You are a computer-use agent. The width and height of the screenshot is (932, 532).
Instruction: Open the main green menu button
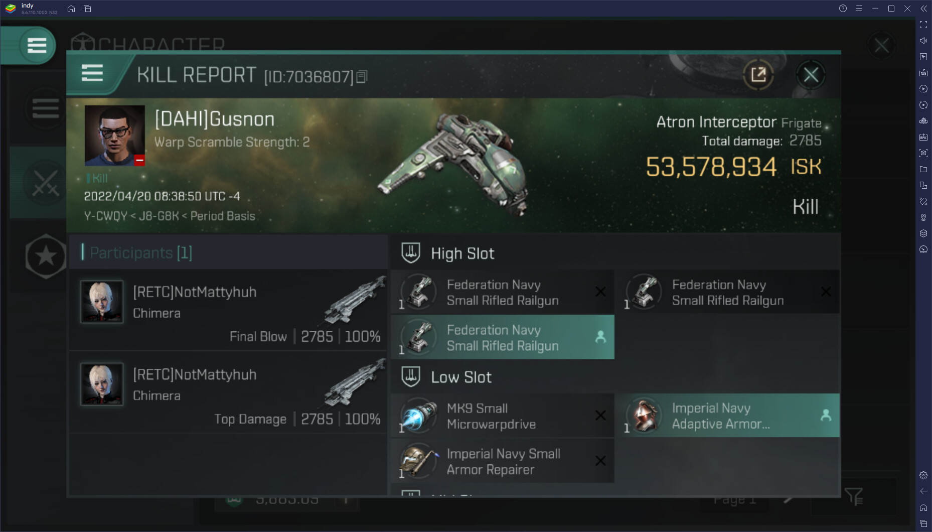37,46
